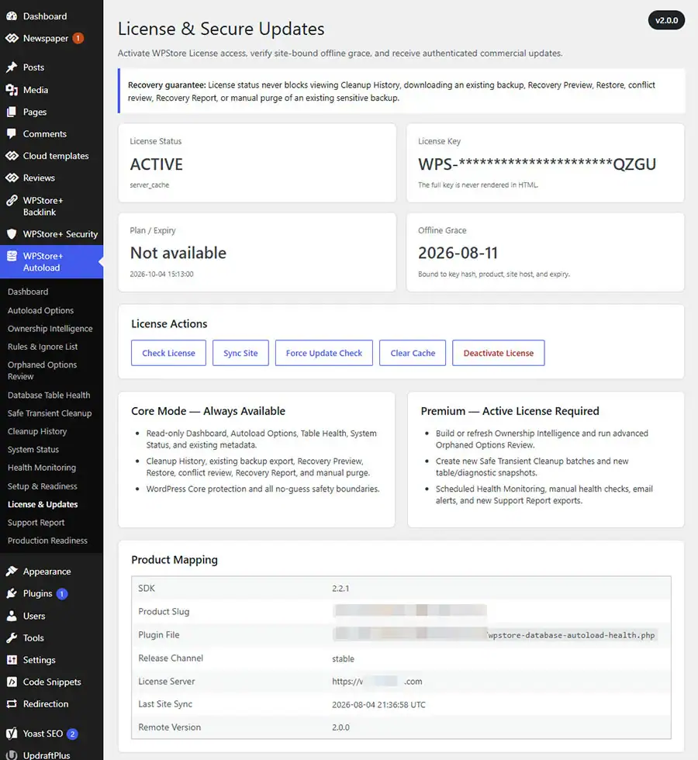Open Database Table Health page
The image size is (698, 760).
click(49, 395)
